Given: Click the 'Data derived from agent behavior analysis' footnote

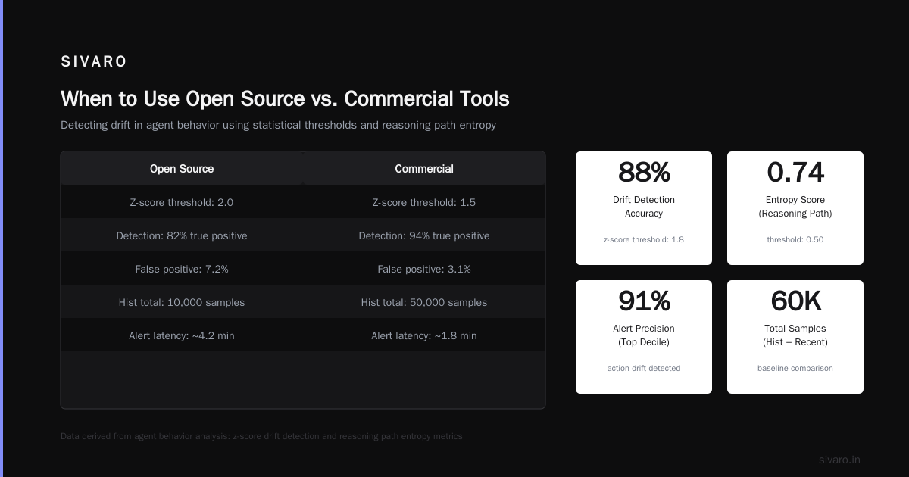Looking at the screenshot, I should tap(261, 436).
